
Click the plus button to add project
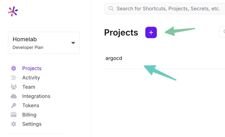tap(151, 32)
